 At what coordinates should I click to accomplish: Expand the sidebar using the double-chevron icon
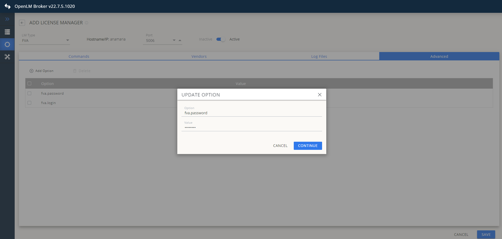coord(7,19)
